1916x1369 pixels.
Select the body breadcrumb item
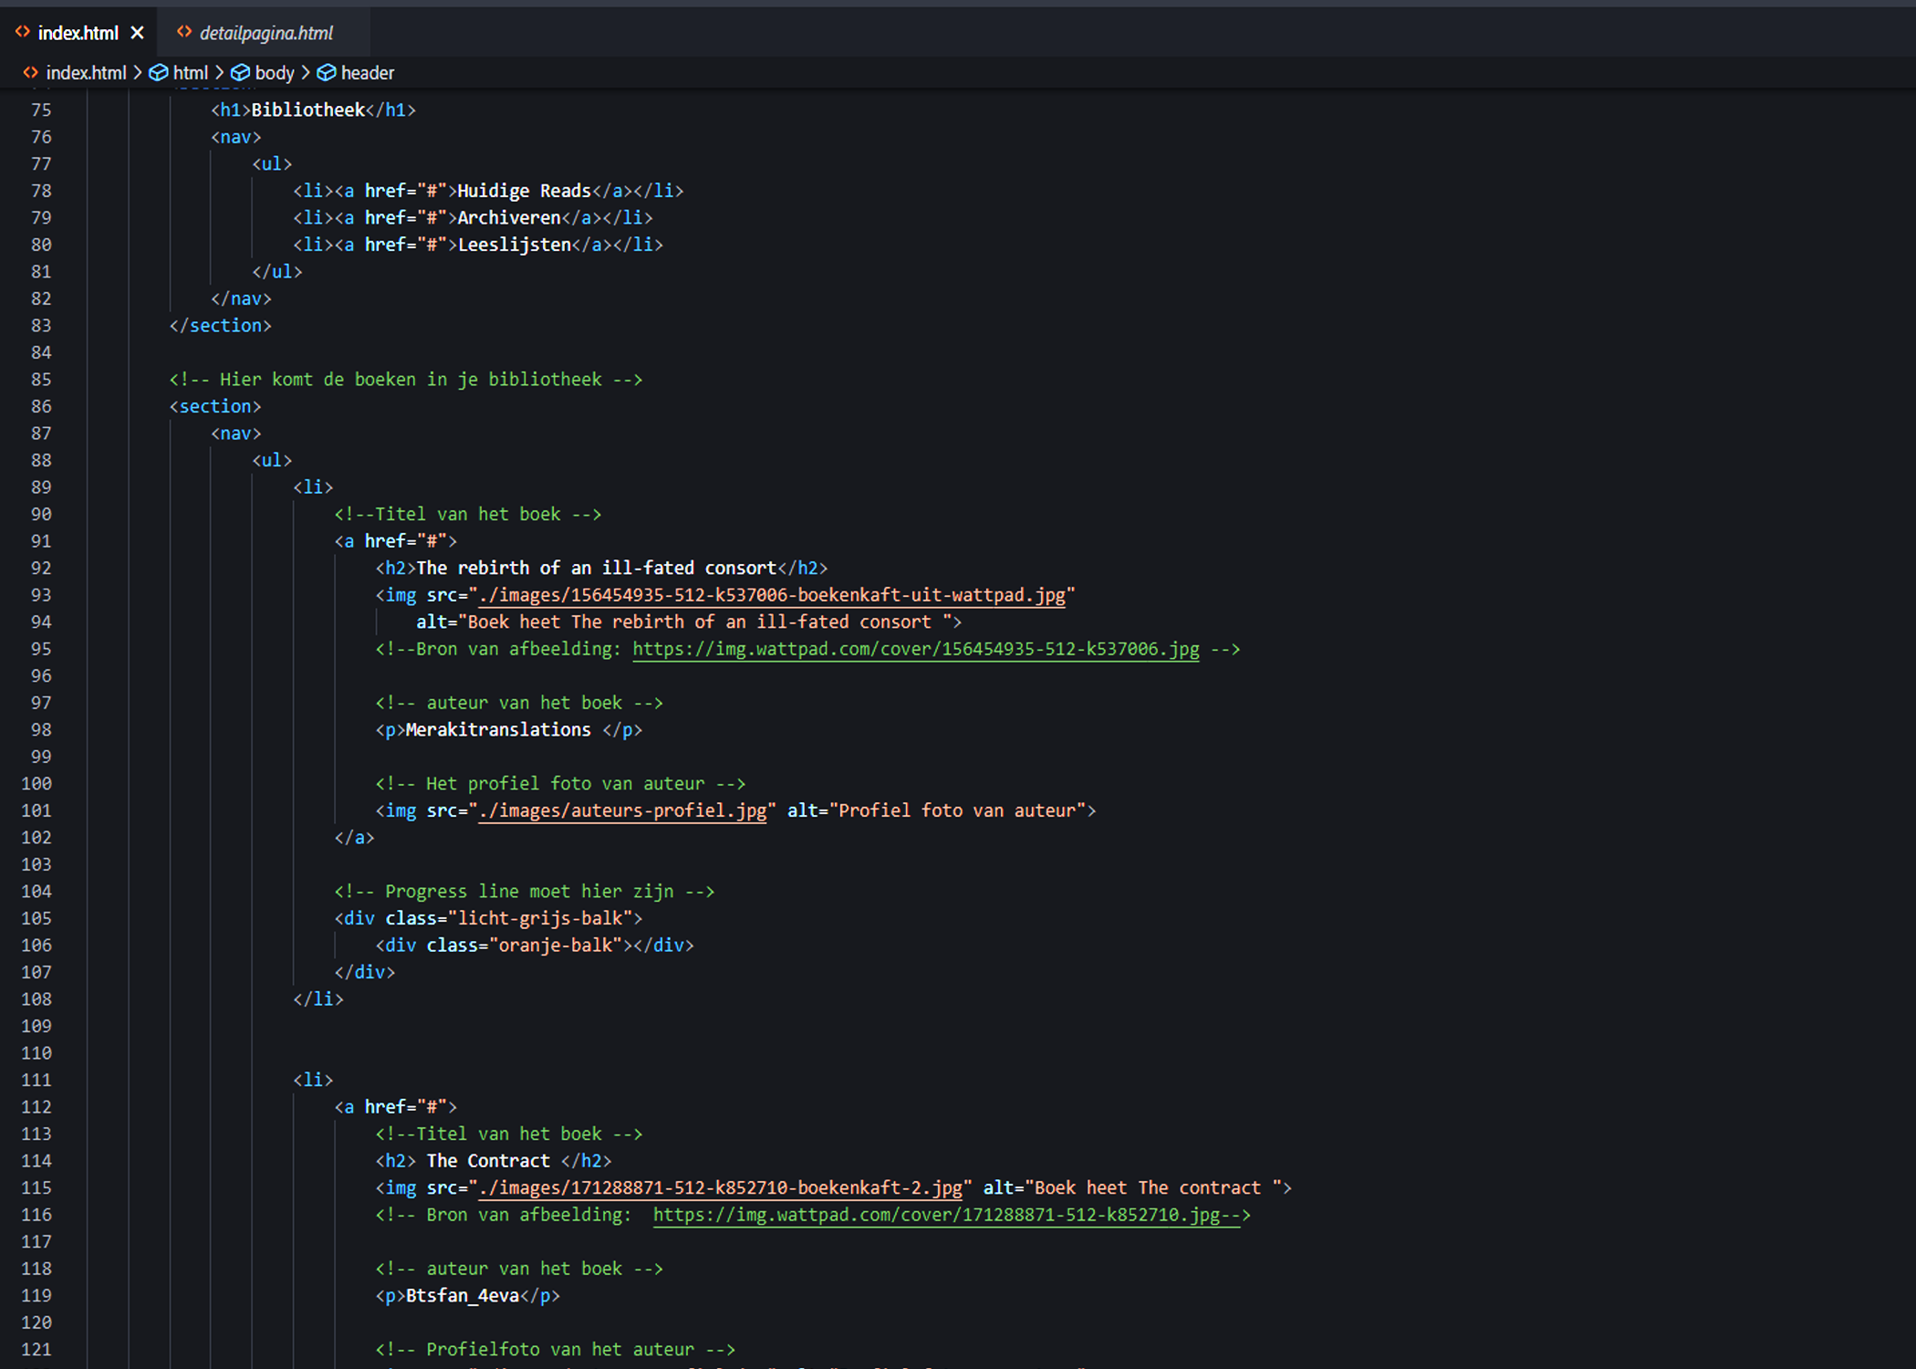click(x=275, y=73)
